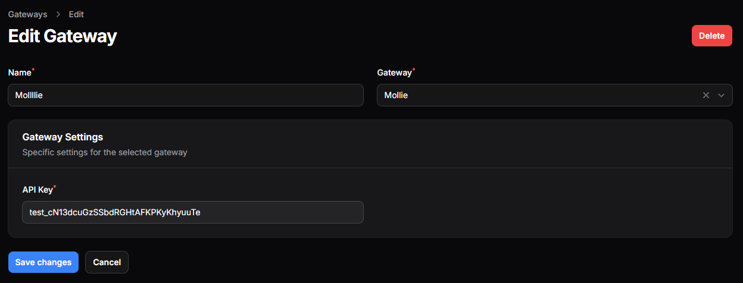Screen dimensions: 743x283
Task: Cancel editing the gateway
Action: point(107,262)
